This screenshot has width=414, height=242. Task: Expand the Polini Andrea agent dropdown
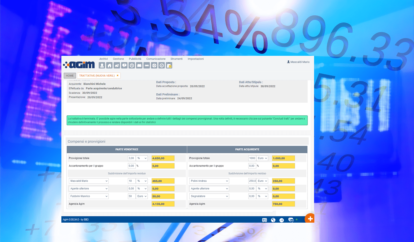point(209,181)
